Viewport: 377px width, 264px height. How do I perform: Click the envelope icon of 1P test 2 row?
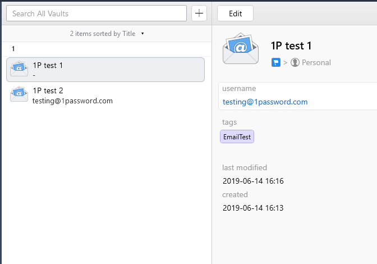point(19,94)
